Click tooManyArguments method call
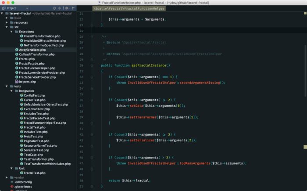 pos(195,163)
